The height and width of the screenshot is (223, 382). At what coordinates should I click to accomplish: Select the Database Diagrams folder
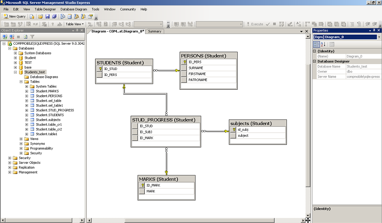[44, 77]
